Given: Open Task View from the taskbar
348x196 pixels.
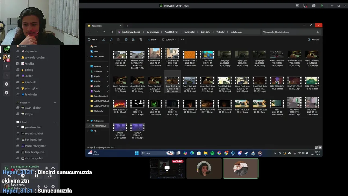Looking at the screenshot, I should pyautogui.click(x=178, y=153).
